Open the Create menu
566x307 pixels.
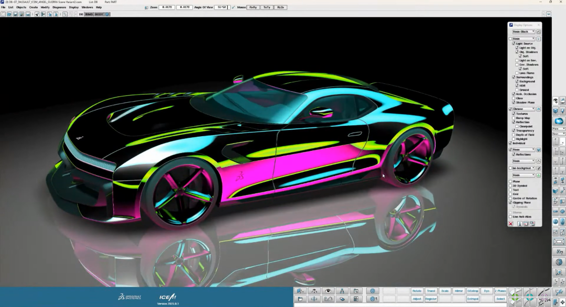tap(33, 7)
